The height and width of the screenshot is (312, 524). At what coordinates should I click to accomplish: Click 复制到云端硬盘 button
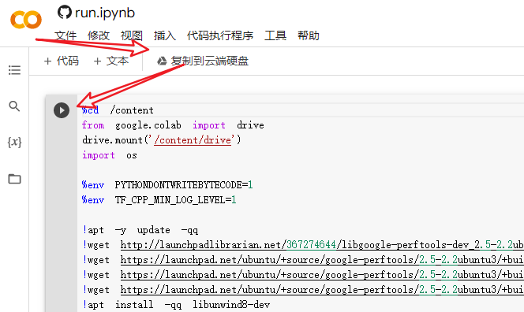[x=203, y=61]
